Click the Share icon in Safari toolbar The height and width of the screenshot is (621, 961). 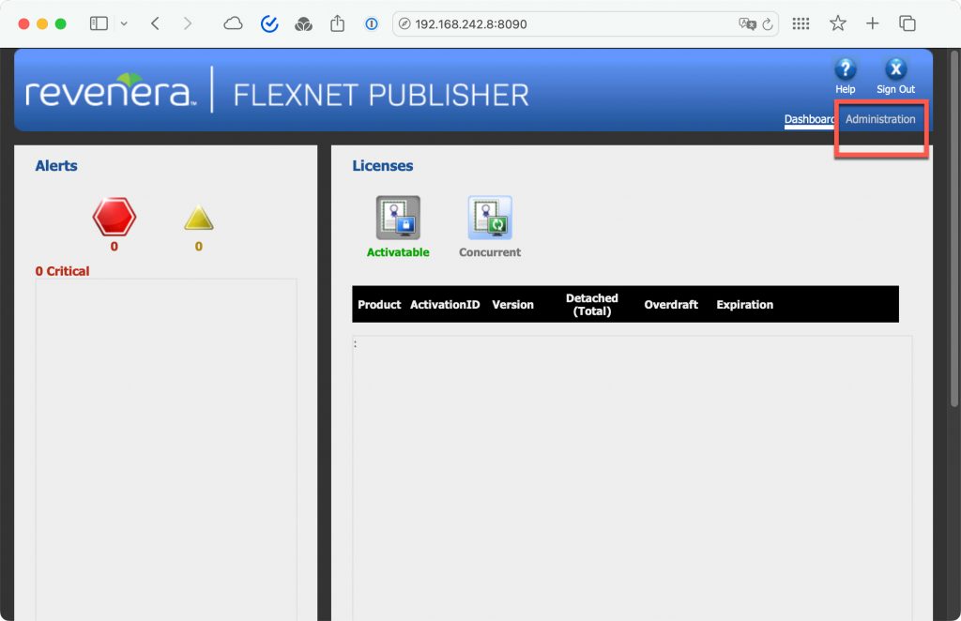pos(338,23)
